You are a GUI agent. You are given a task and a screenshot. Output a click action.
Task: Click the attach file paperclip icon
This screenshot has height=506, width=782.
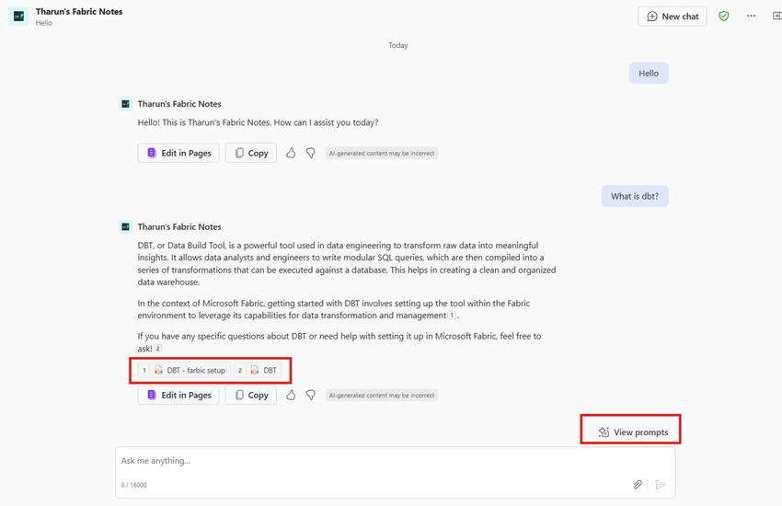click(x=637, y=484)
